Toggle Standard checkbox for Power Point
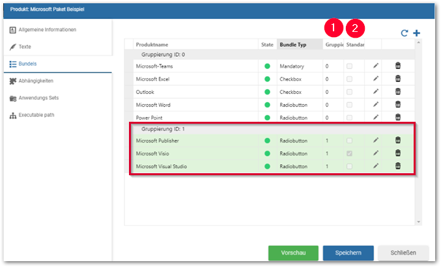The height and width of the screenshot is (267, 441). tap(349, 118)
